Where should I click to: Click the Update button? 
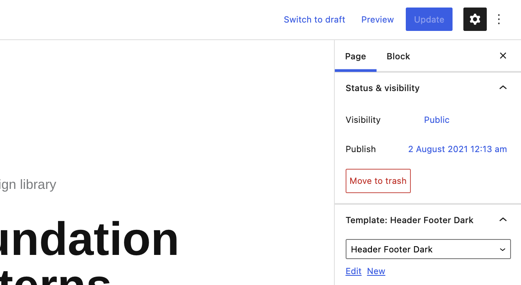tap(429, 19)
